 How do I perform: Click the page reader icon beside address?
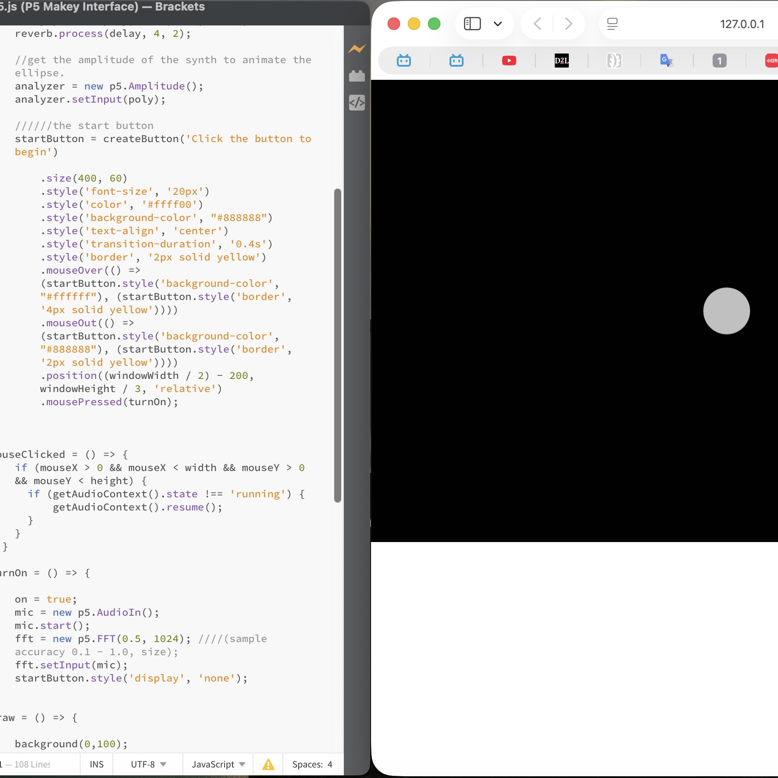click(x=612, y=24)
